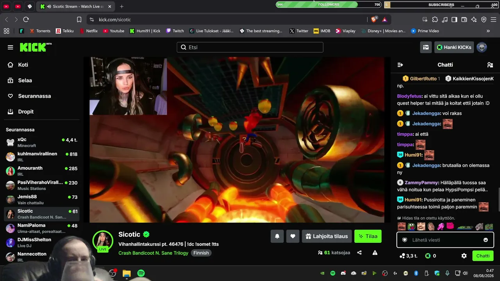Click Sicotic's LIVE avatar
The width and height of the screenshot is (500, 281).
(103, 241)
